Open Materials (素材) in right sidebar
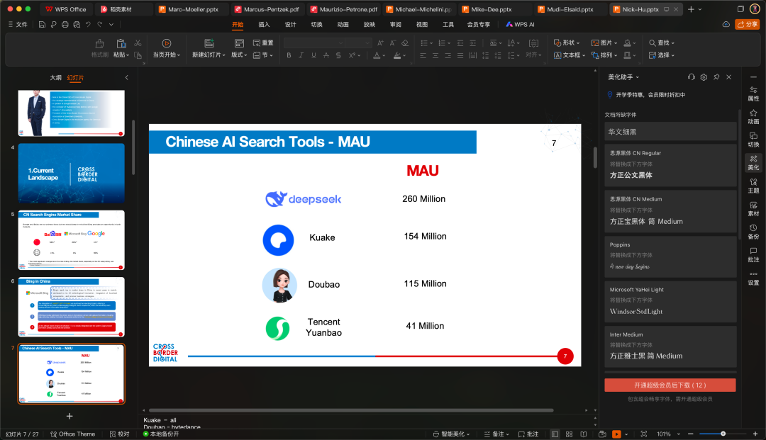Image resolution: width=766 pixels, height=440 pixels. 753,209
